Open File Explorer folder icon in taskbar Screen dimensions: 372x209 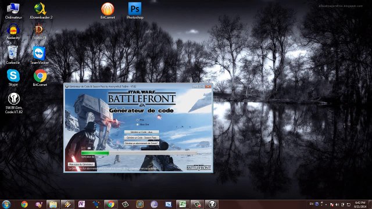tap(53, 204)
